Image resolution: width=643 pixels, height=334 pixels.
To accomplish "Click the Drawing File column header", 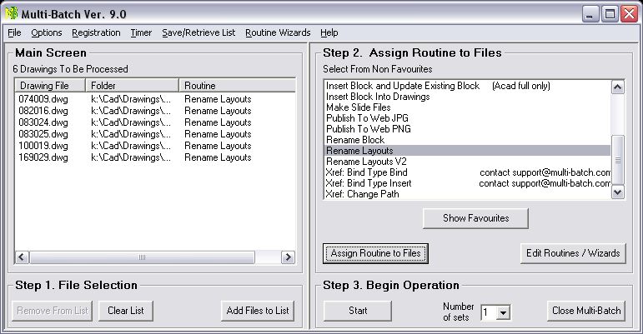I will (x=50, y=86).
